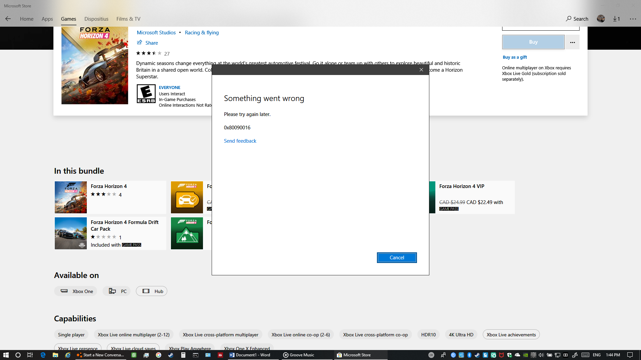Open the user account avatar
Screen dimensions: 641x360
pos(601,19)
